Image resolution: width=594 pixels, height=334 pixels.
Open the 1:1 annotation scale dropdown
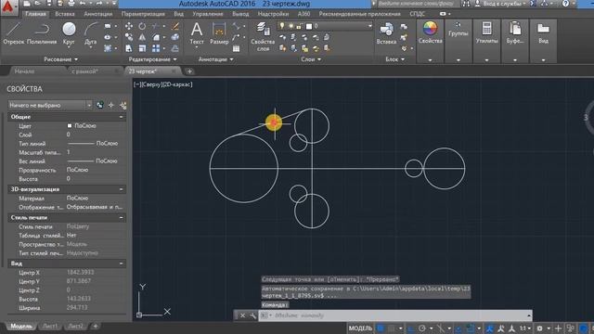(x=524, y=328)
